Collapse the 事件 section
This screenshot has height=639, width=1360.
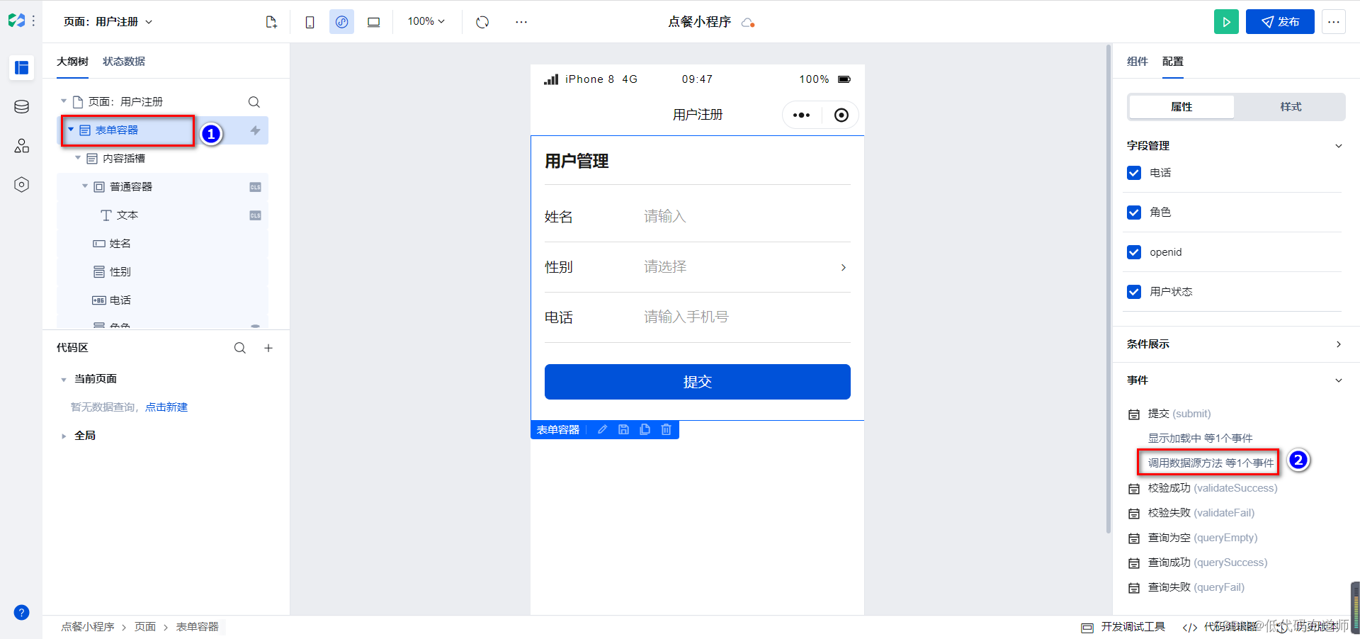click(1339, 380)
